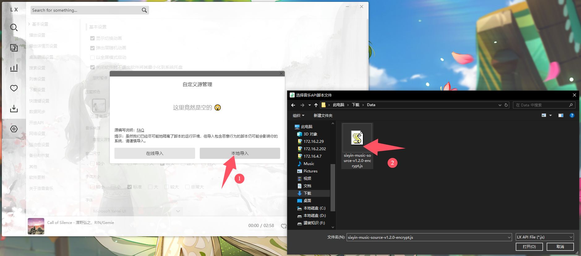Screen dimensions: 581x256
Task: Click 新建文件夹 in file dialog toolbar
Action: point(323,116)
